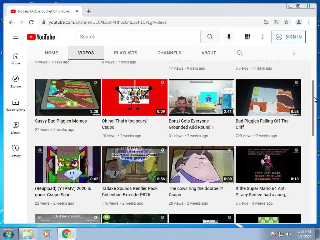Open Subscriptions in the left sidebar

16,105
